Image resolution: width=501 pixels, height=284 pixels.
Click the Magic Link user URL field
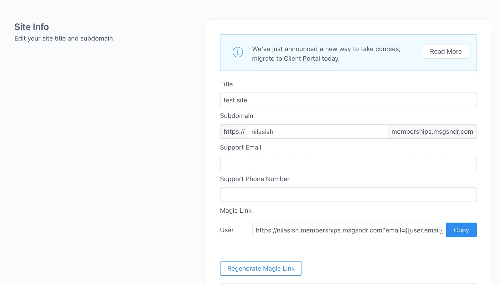pos(349,230)
